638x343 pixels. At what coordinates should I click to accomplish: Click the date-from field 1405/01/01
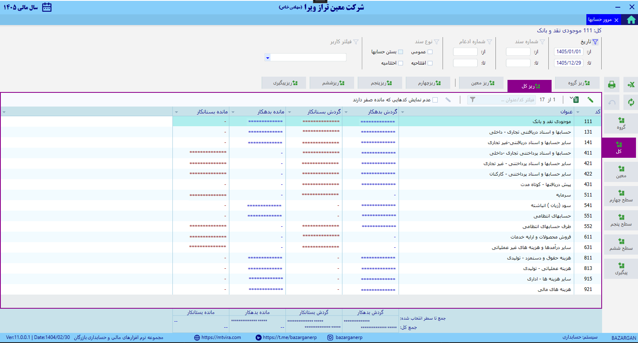[569, 52]
